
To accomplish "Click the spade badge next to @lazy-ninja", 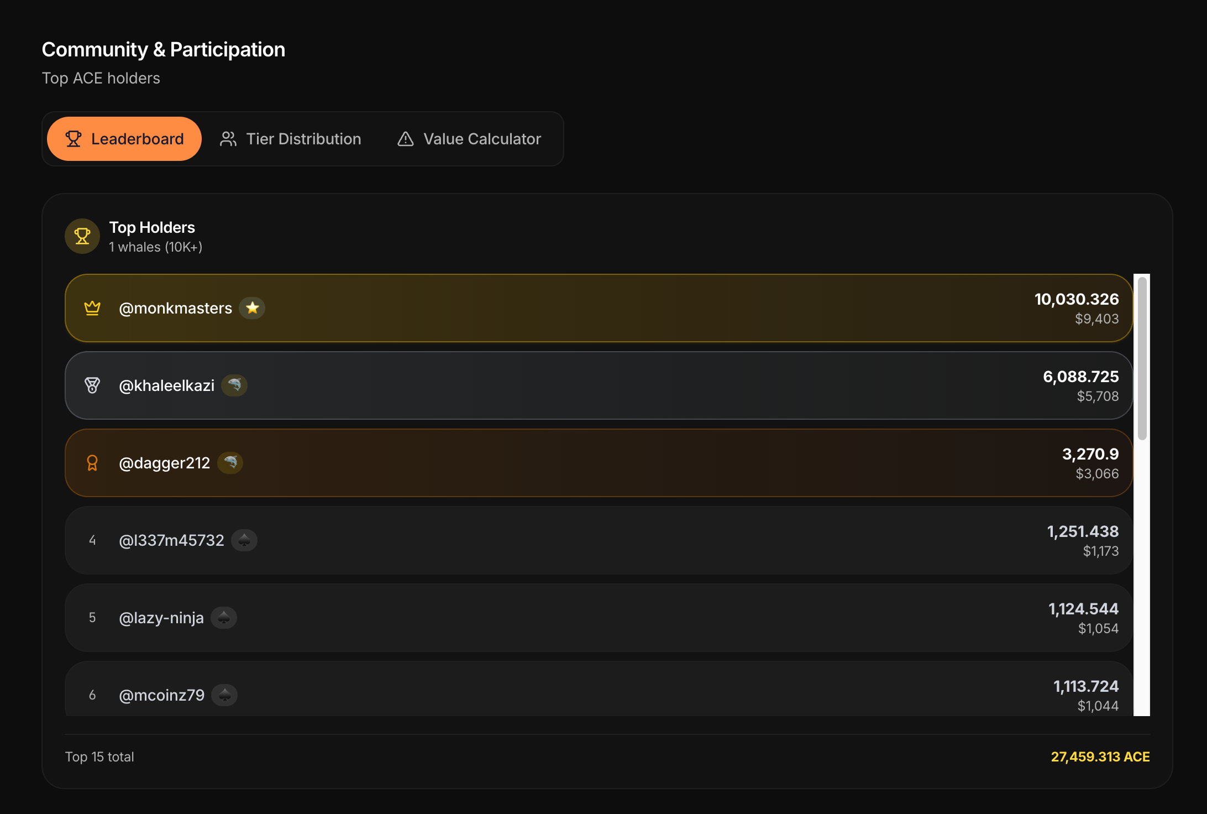I will [224, 618].
